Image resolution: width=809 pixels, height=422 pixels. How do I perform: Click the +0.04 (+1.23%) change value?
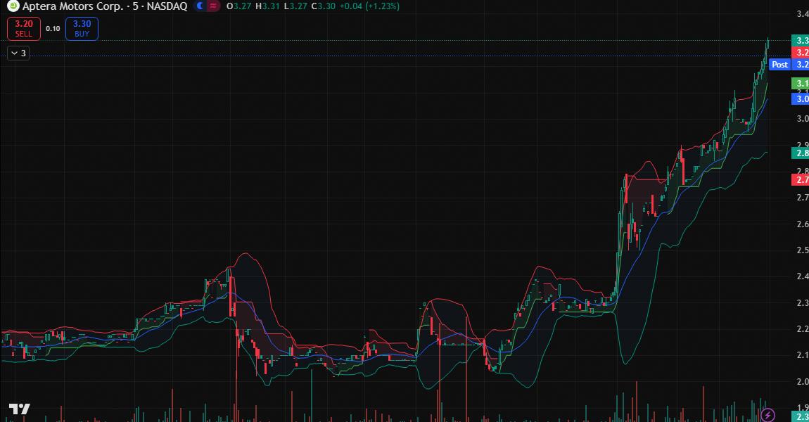click(369, 6)
